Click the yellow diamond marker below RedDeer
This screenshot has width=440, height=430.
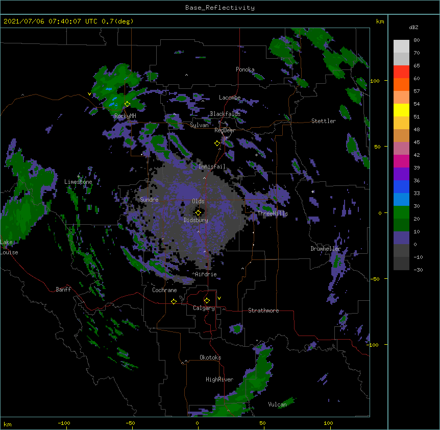pos(217,144)
